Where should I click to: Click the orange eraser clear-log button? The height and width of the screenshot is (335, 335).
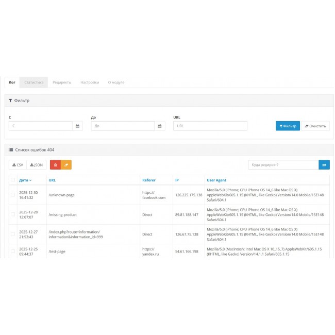click(66, 165)
